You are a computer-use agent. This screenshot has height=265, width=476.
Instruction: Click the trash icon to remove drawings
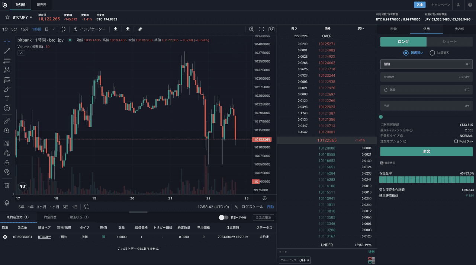[7, 185]
